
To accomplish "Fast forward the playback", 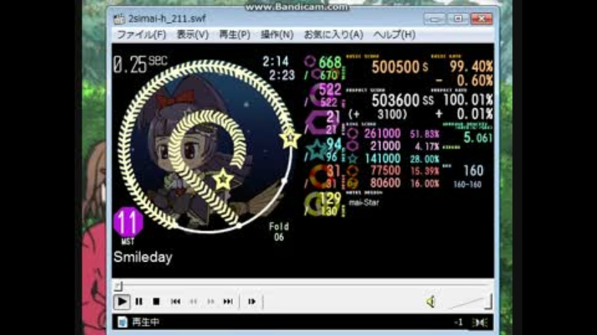I will point(211,301).
